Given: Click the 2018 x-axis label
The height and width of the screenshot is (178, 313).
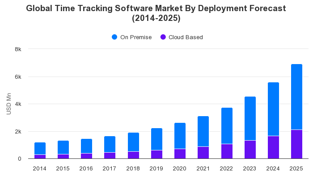Looking at the screenshot, I should point(133,169).
